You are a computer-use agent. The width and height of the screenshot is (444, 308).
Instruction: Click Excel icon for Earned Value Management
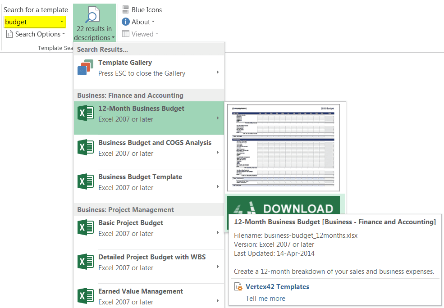(x=86, y=296)
